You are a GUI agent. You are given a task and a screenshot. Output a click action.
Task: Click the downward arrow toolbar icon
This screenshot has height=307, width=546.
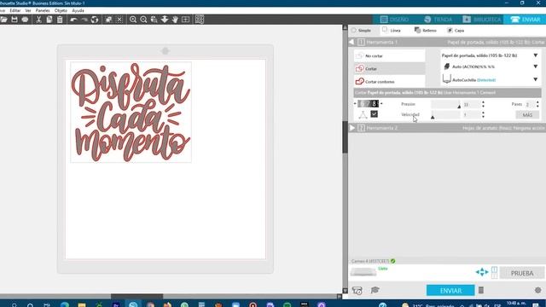click(165, 20)
